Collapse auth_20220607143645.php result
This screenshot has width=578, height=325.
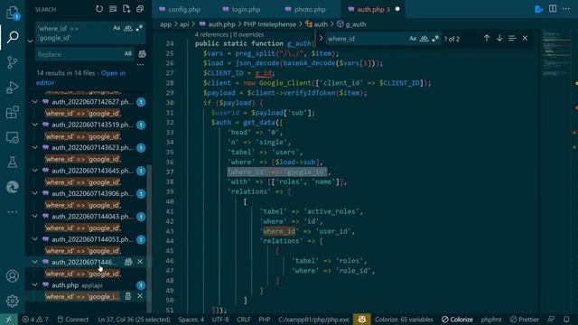[34, 171]
